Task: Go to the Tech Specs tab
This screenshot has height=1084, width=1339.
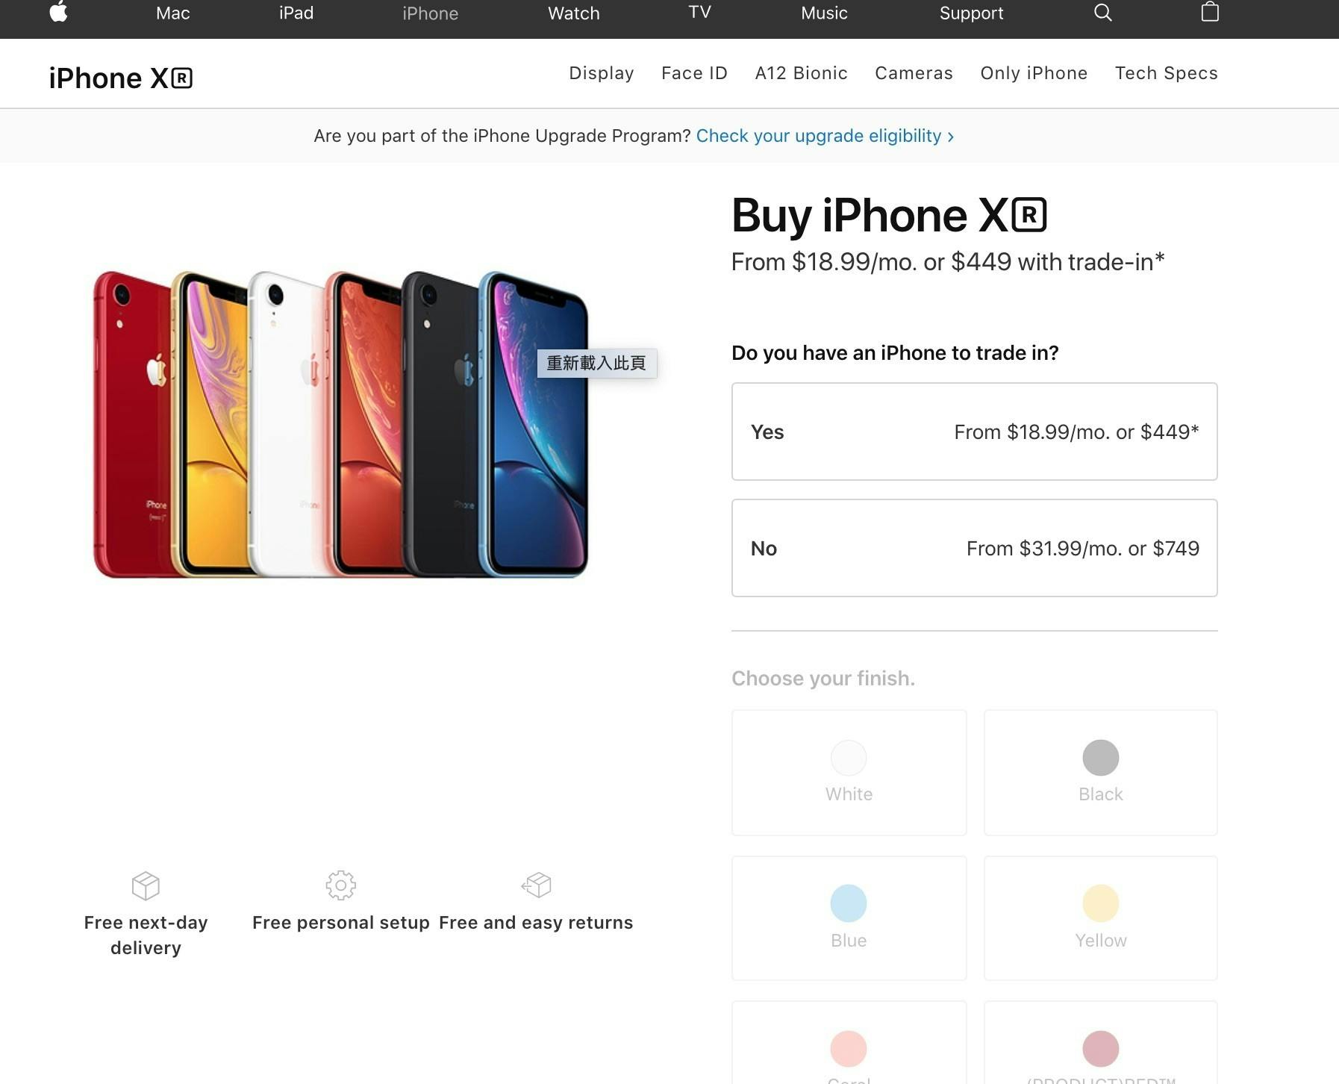Action: tap(1166, 73)
